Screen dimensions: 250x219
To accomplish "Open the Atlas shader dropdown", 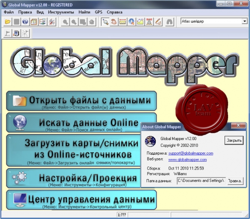I will pyautogui.click(x=245, y=21).
